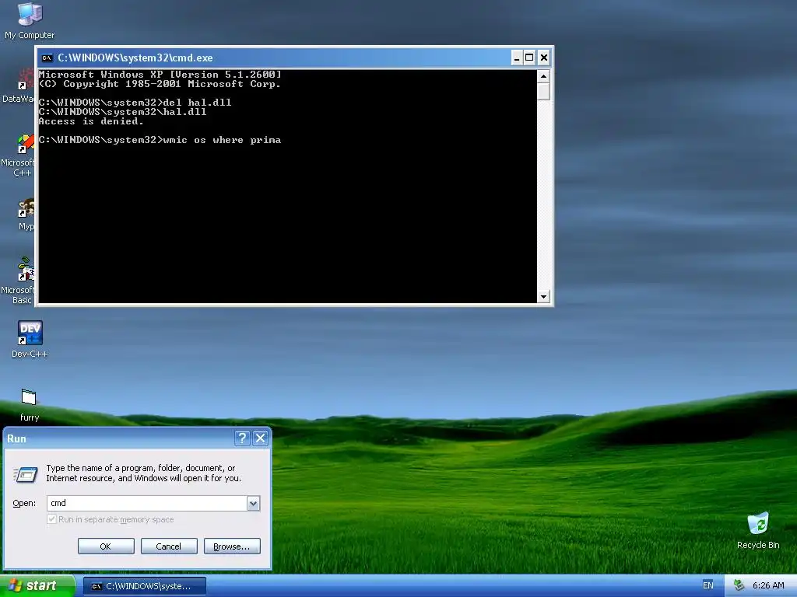Click the Open text field containing cmd
This screenshot has height=597, width=797.
147,503
